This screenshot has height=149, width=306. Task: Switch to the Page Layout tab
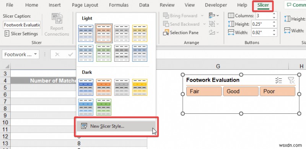click(x=85, y=5)
